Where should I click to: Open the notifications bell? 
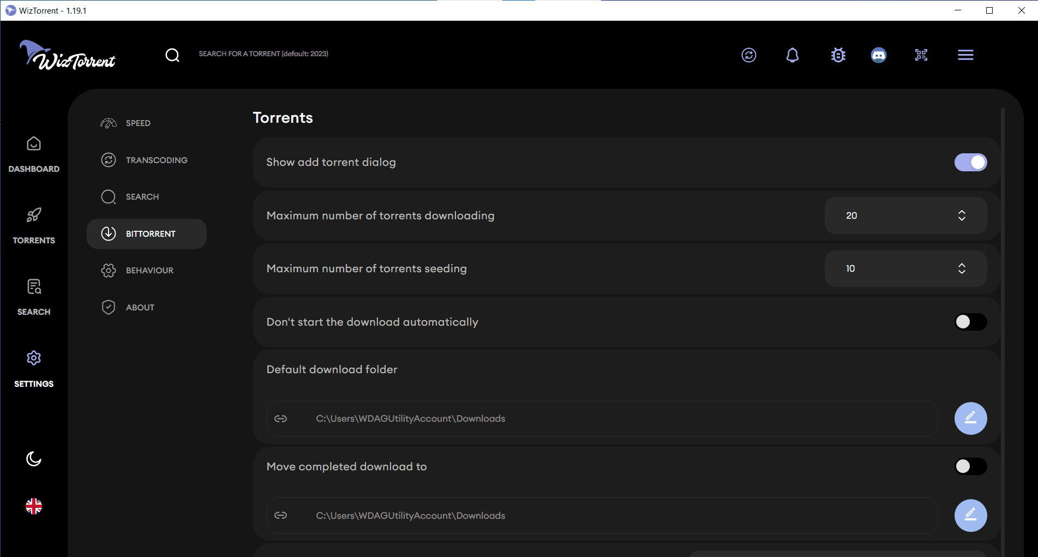point(793,55)
